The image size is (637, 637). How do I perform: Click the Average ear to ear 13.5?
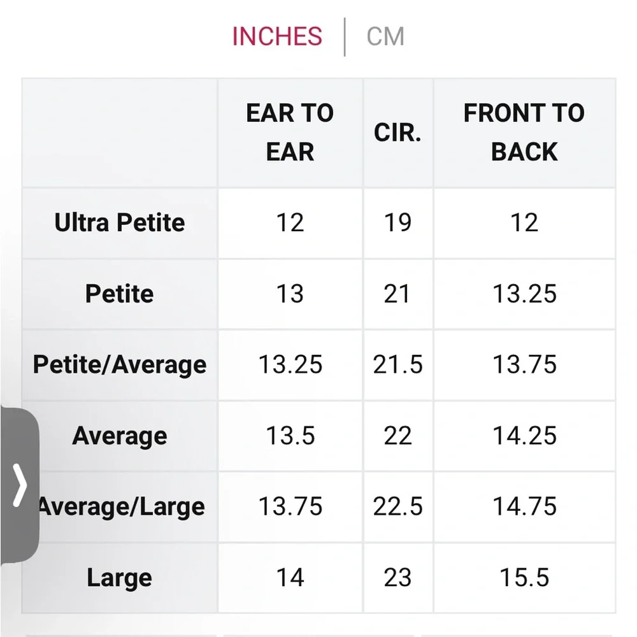[x=290, y=436]
